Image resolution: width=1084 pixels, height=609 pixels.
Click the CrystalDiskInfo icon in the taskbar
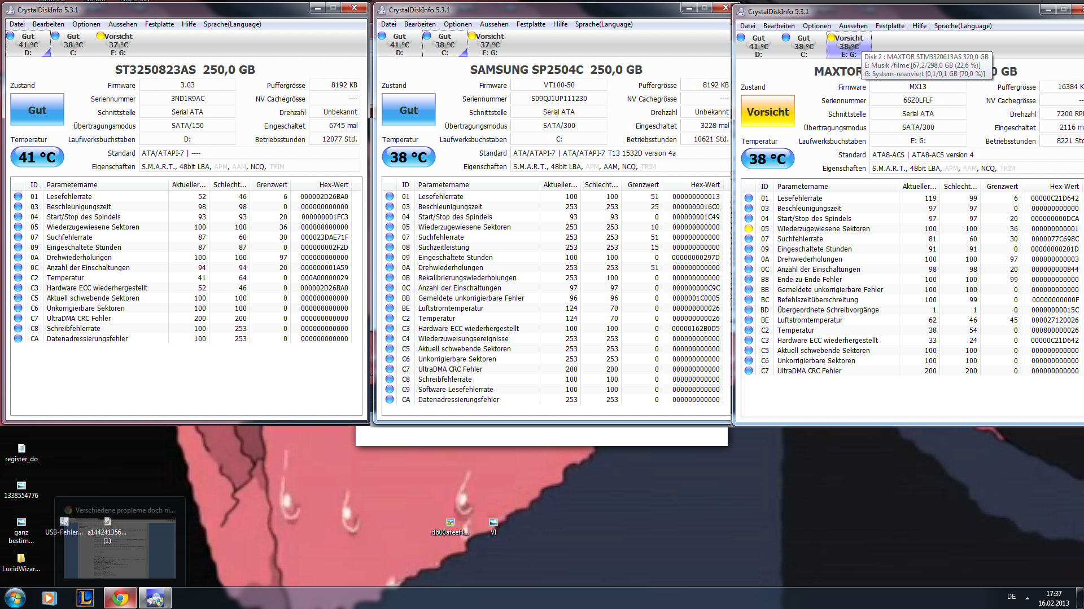tap(155, 598)
